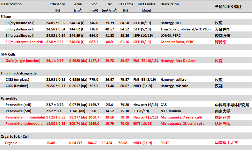
Task: Select area cell 244.54 (t)
Action: 77,23
